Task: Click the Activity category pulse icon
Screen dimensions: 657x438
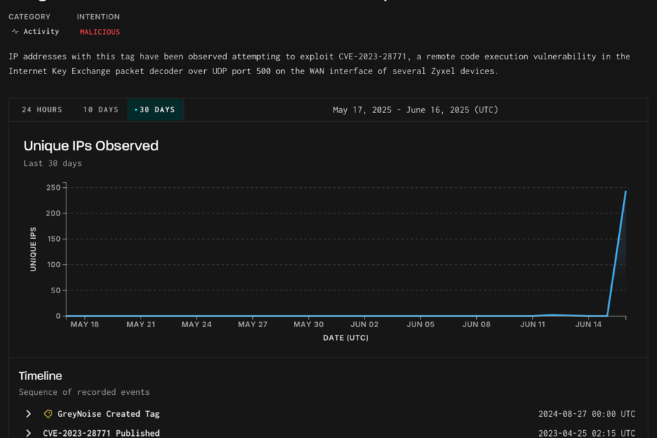Action: pos(15,32)
